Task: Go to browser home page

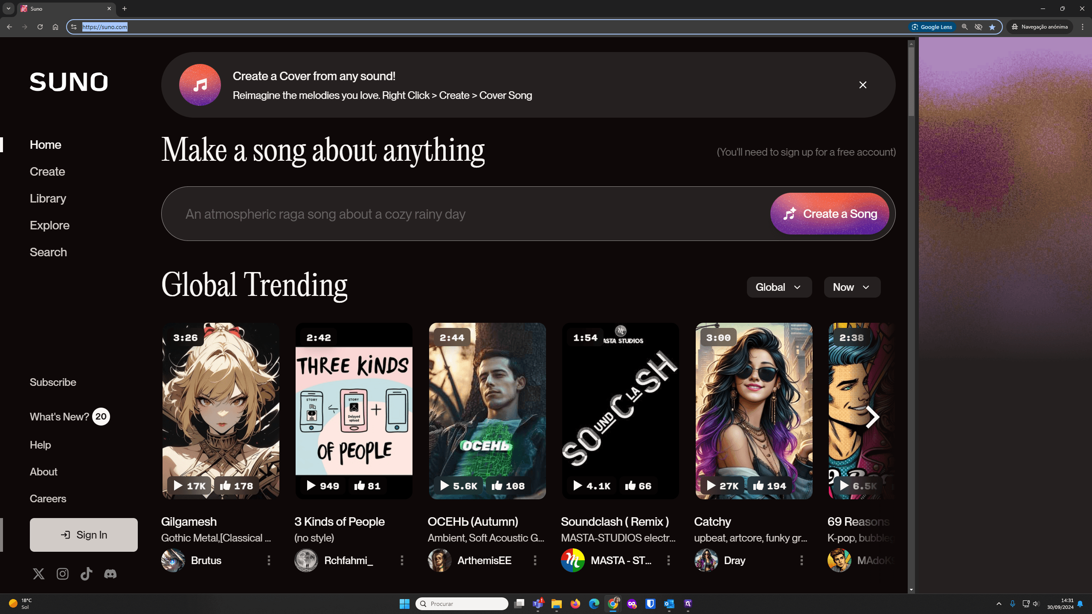Action: pos(55,27)
